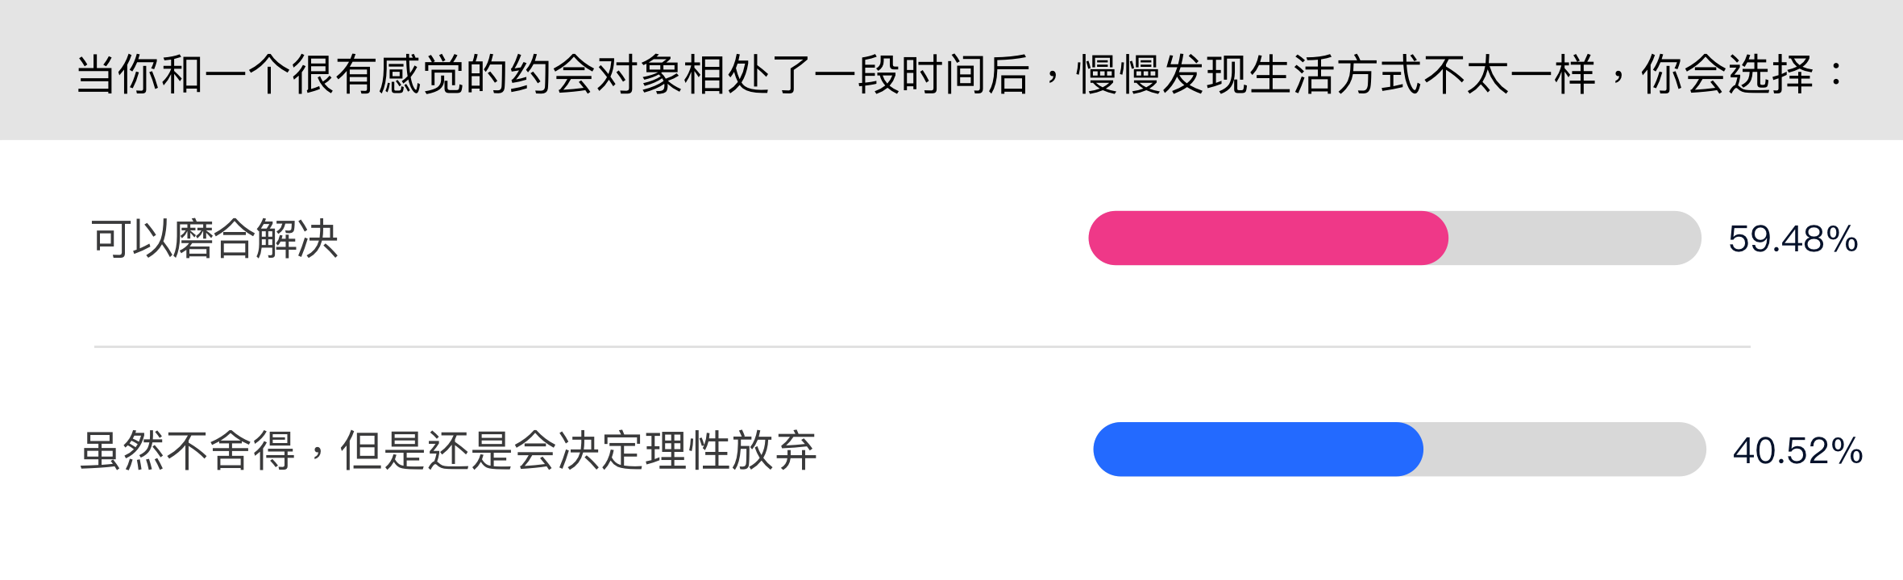Click the rounded right end of blue fill
The image size is (1903, 580).
pyautogui.click(x=1410, y=449)
